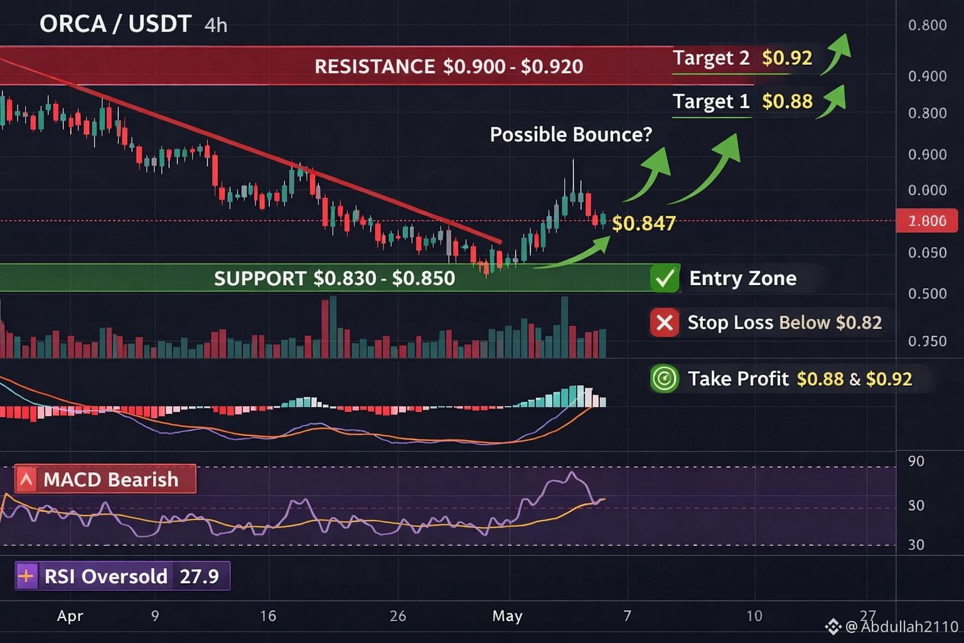This screenshot has width=964, height=643.
Task: Click the RSI Oversold label text
Action: (106, 576)
